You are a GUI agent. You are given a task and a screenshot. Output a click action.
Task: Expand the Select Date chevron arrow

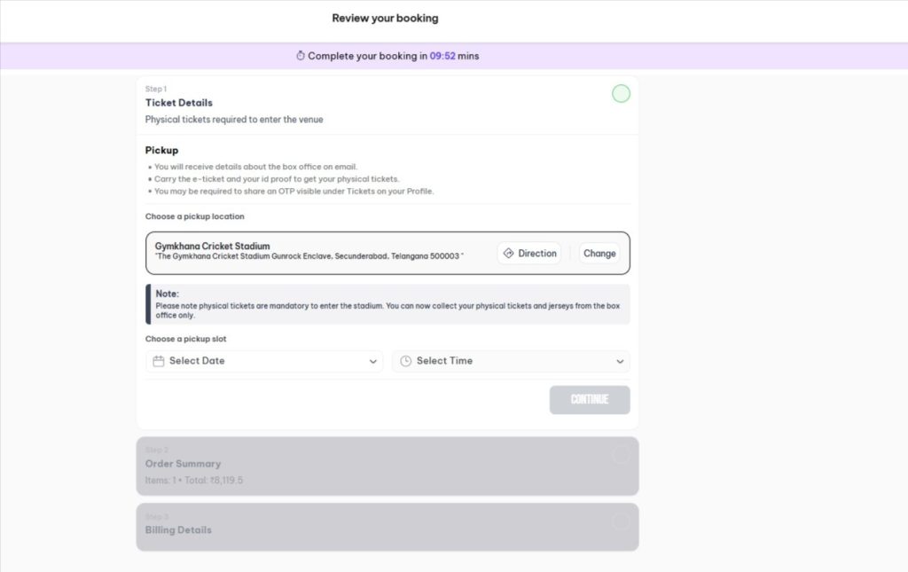pyautogui.click(x=373, y=361)
